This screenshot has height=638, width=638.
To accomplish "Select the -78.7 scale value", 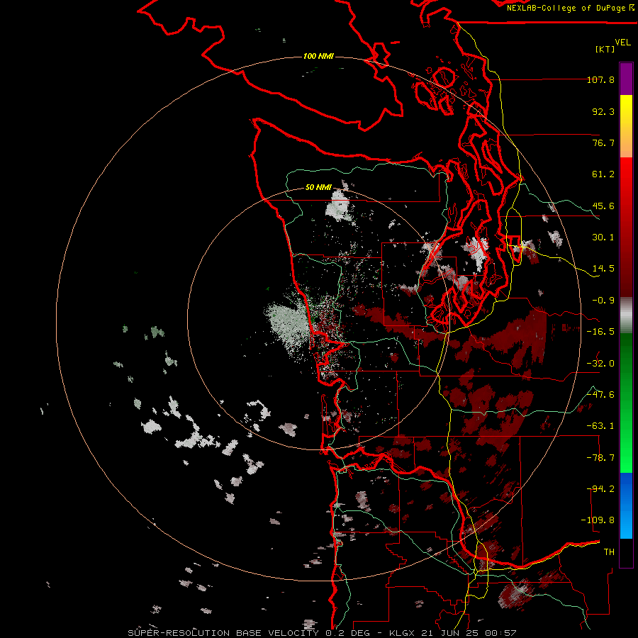I will [x=600, y=458].
